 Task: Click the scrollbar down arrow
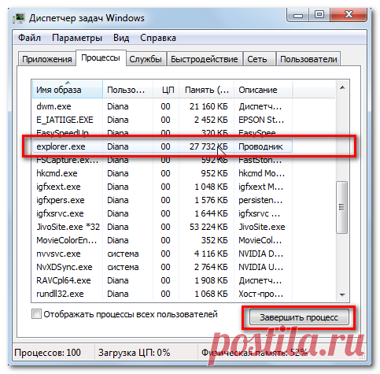click(342, 294)
